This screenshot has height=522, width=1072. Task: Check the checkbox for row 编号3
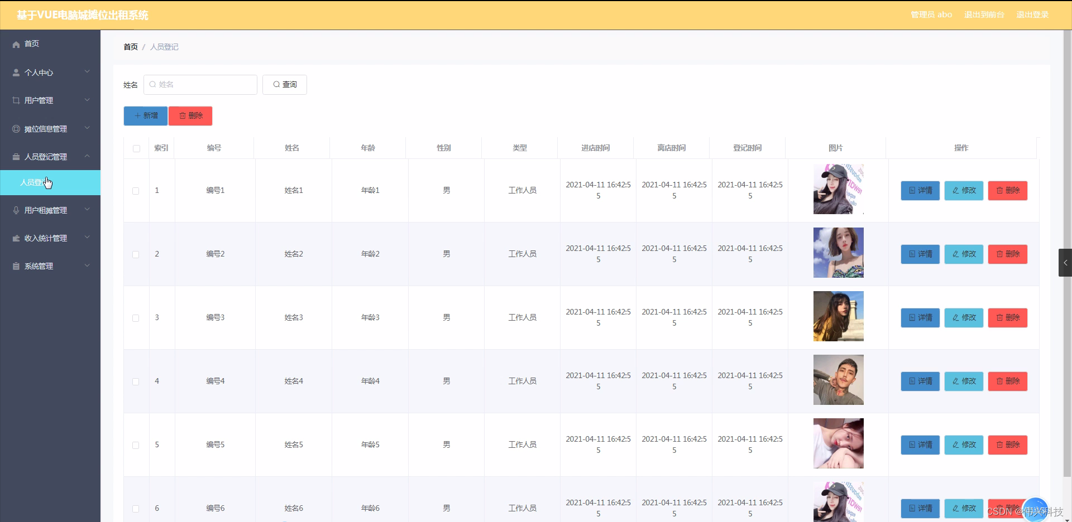click(136, 318)
